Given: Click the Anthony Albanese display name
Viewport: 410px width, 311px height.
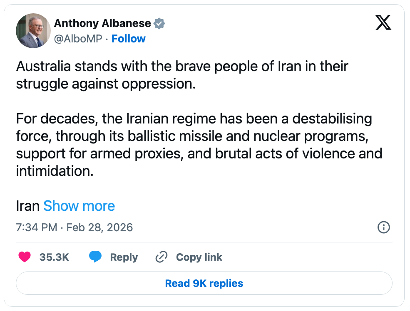Looking at the screenshot, I should click(x=102, y=23).
